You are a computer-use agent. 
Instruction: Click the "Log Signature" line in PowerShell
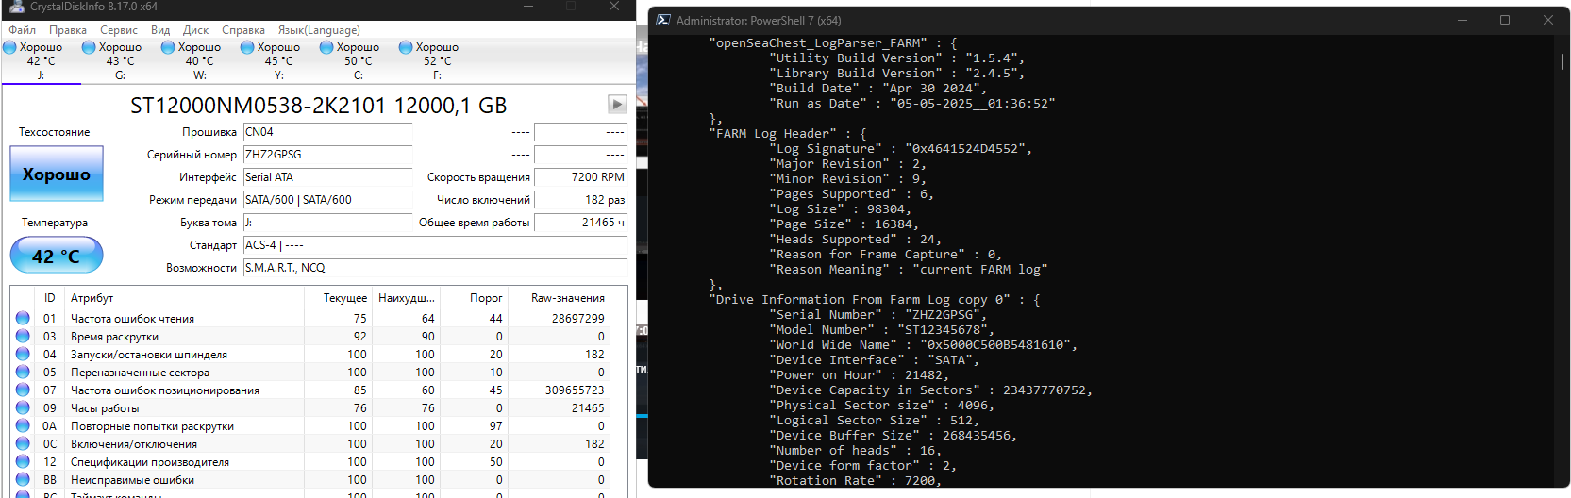[901, 149]
